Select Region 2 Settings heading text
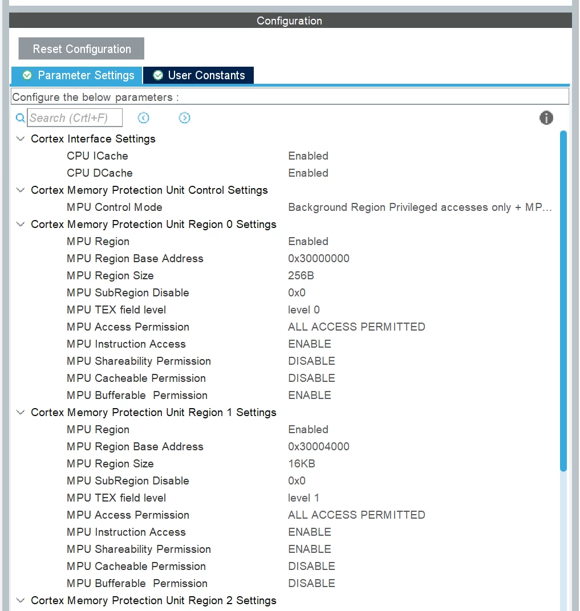This screenshot has width=580, height=611. pyautogui.click(x=153, y=601)
